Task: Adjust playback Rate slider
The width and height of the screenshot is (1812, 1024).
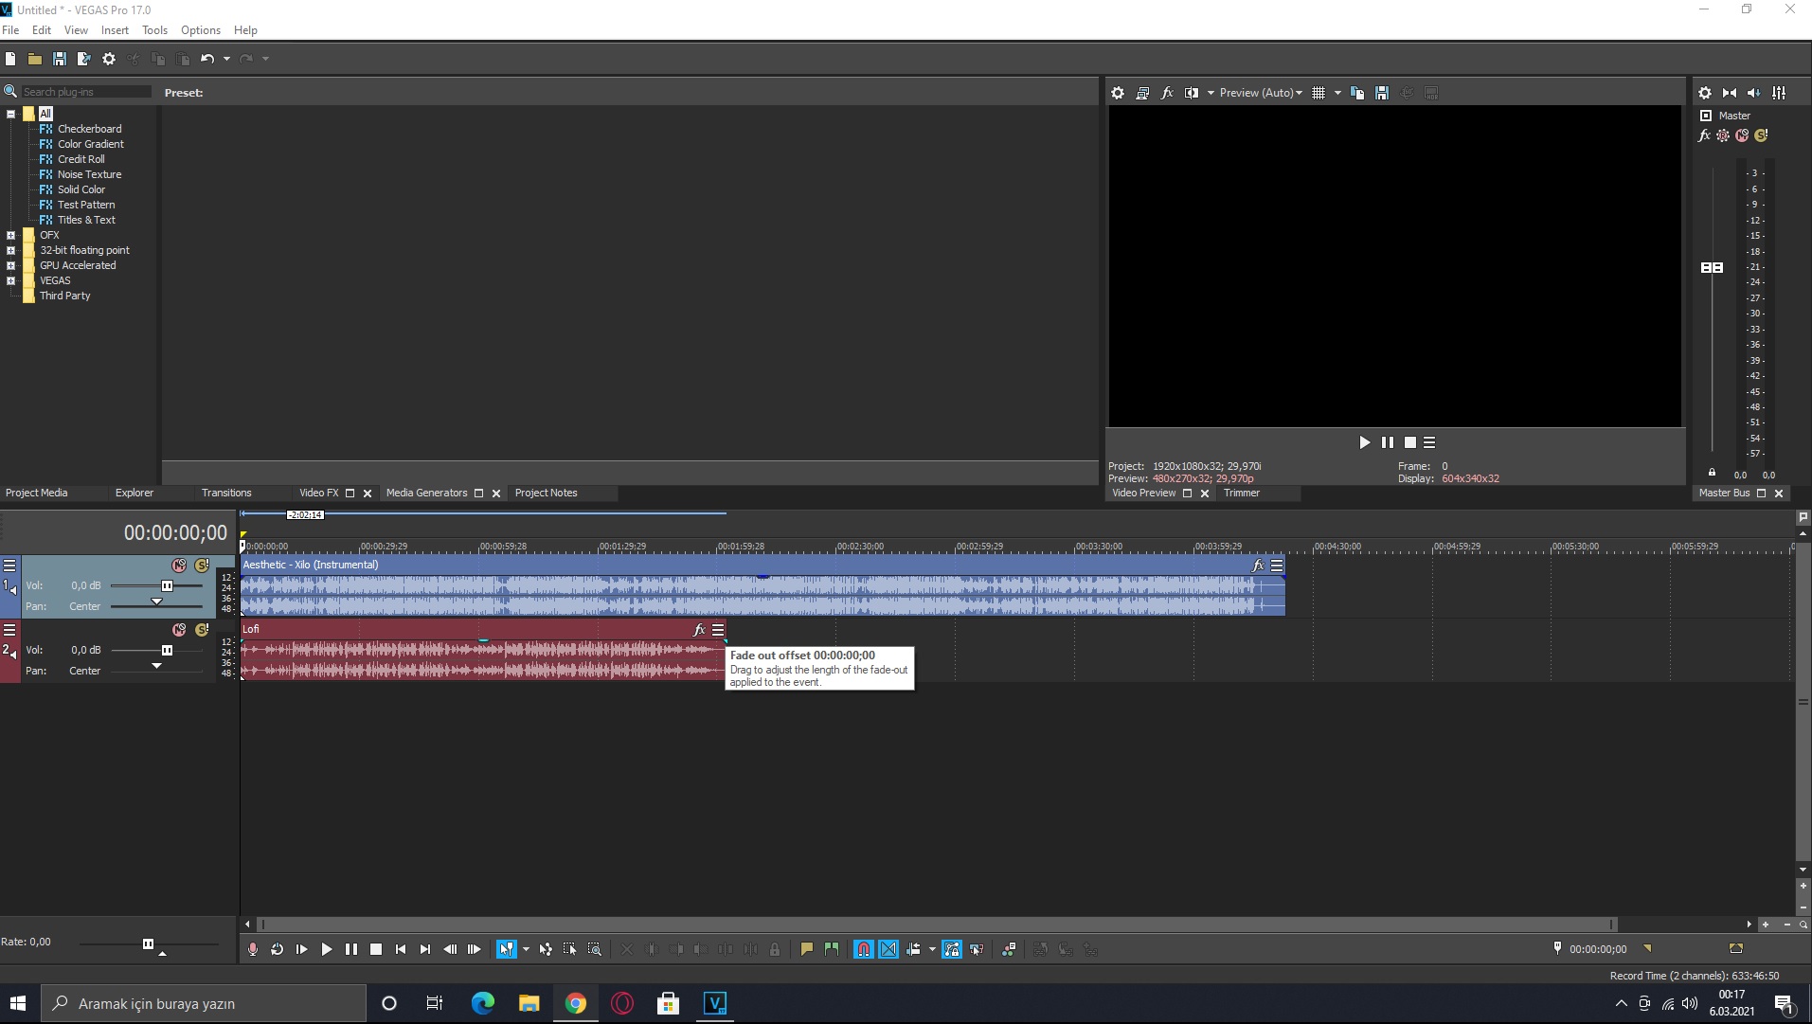Action: 148,943
